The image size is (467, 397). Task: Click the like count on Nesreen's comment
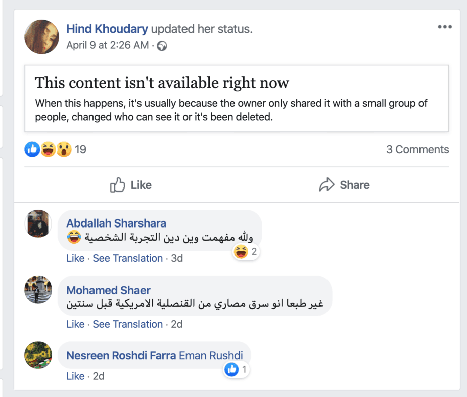coord(237,370)
